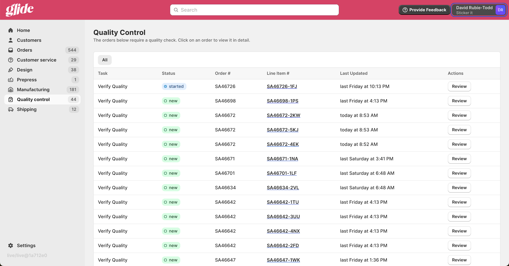The image size is (509, 266).
Task: Open line item link SA46647-1WK
Action: tap(283, 260)
